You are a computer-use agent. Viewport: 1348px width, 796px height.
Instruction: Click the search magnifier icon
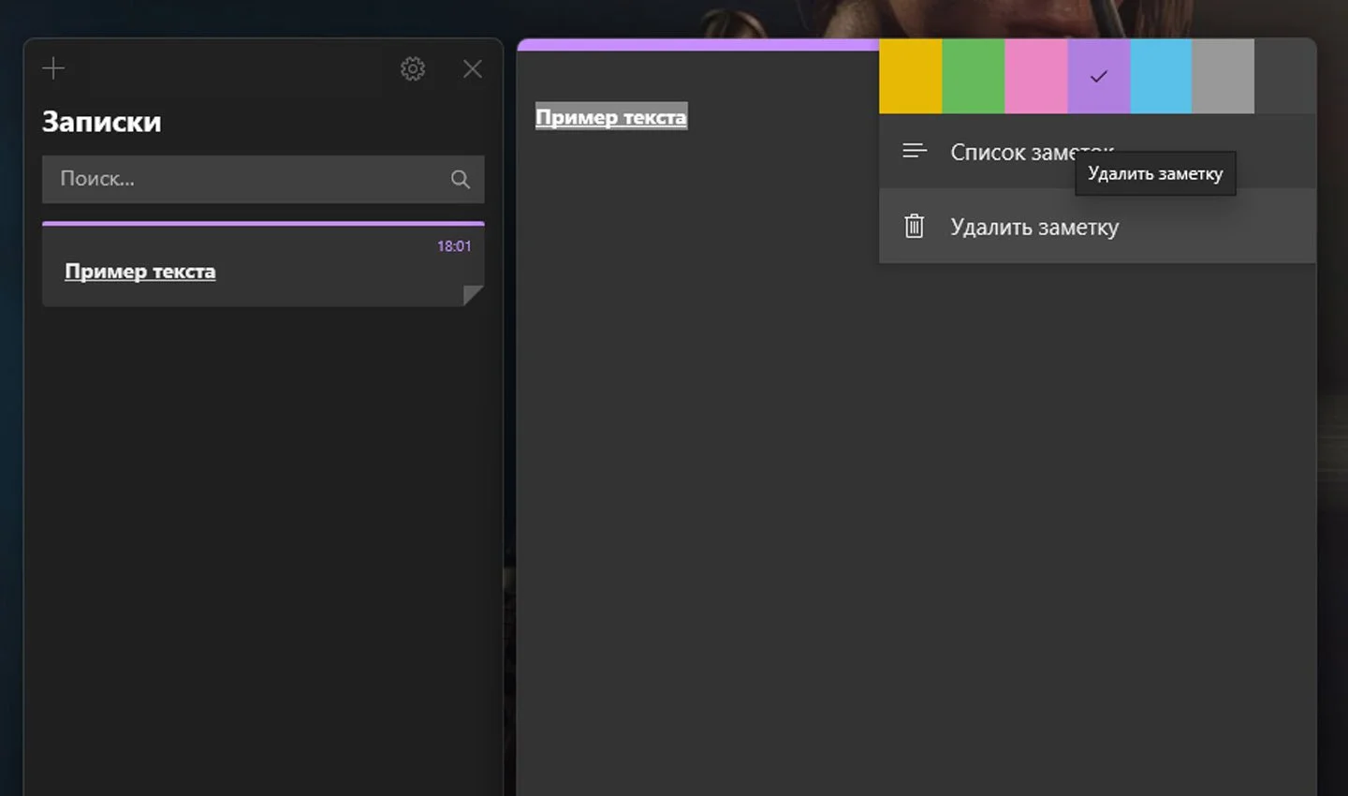click(x=461, y=179)
